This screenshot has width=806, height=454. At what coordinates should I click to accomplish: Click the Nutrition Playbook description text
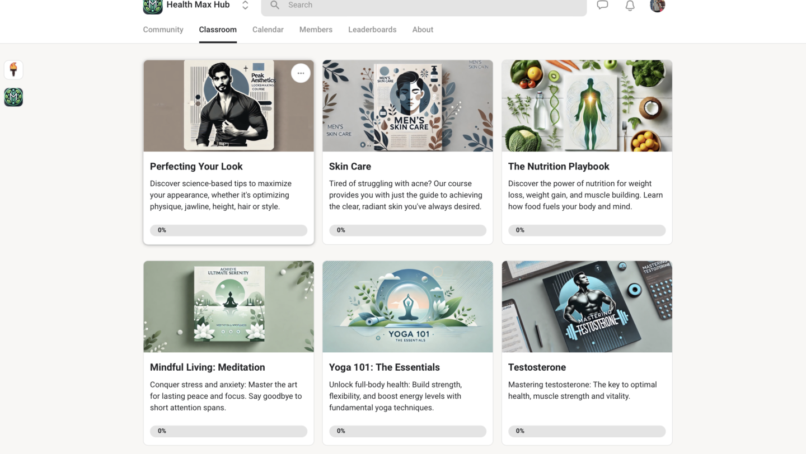(585, 195)
